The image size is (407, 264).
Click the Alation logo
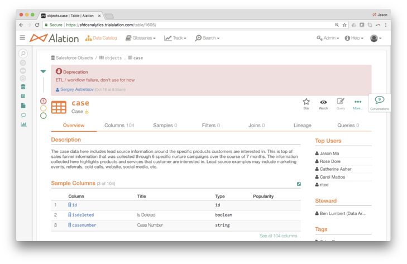point(54,38)
